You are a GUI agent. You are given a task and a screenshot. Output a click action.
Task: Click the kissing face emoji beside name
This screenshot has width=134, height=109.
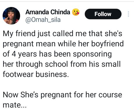pos(76,12)
